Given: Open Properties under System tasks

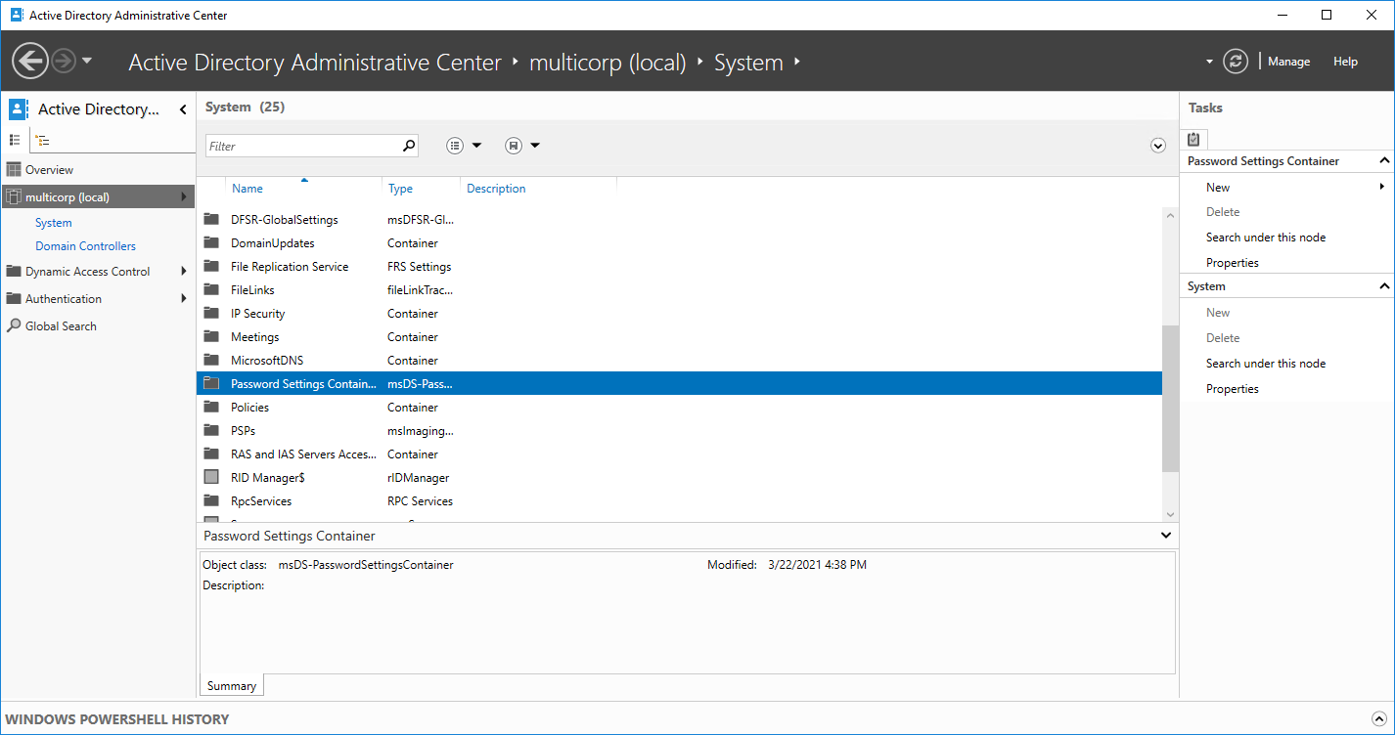Looking at the screenshot, I should coord(1233,389).
